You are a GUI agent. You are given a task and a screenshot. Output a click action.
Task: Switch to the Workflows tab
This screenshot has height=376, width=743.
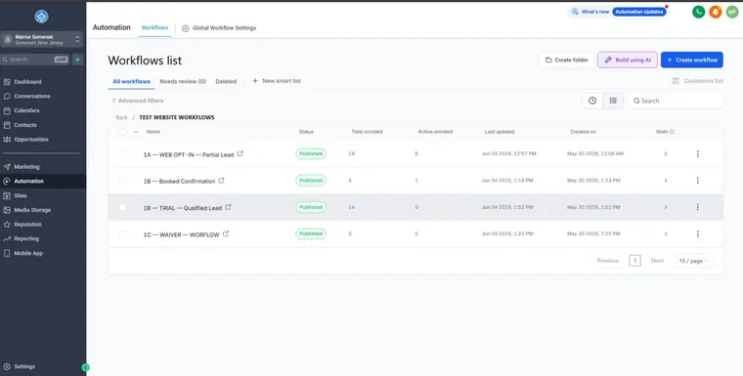(x=154, y=28)
